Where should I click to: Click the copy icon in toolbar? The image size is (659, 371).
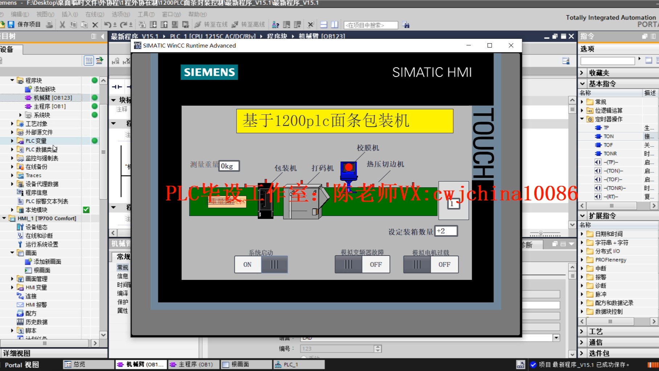73,25
